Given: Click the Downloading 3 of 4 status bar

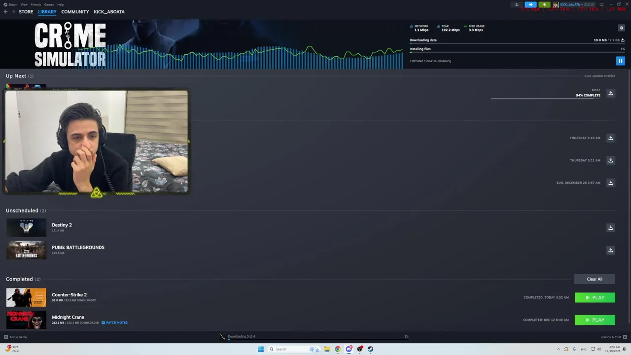Looking at the screenshot, I should coord(315,337).
